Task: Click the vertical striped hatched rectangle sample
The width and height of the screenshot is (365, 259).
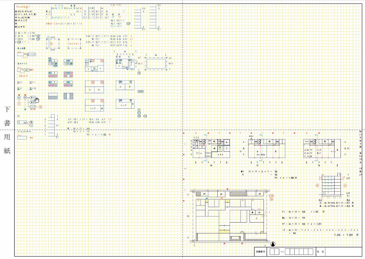Action: 68,96
